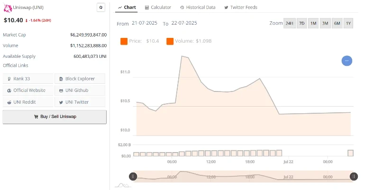Open the Rank 33 link
This screenshot has height=190, width=391.
click(28, 79)
